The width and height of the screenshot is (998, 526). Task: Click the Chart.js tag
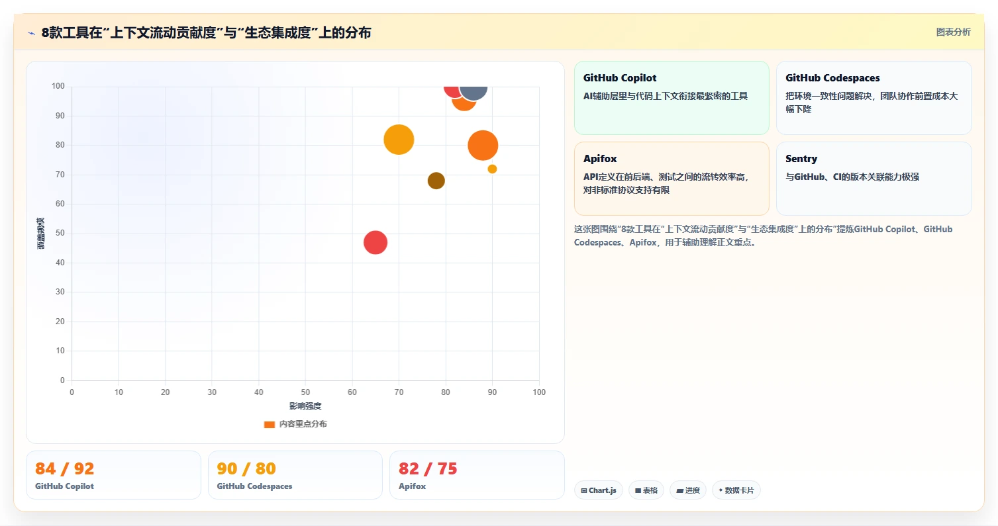pyautogui.click(x=599, y=490)
